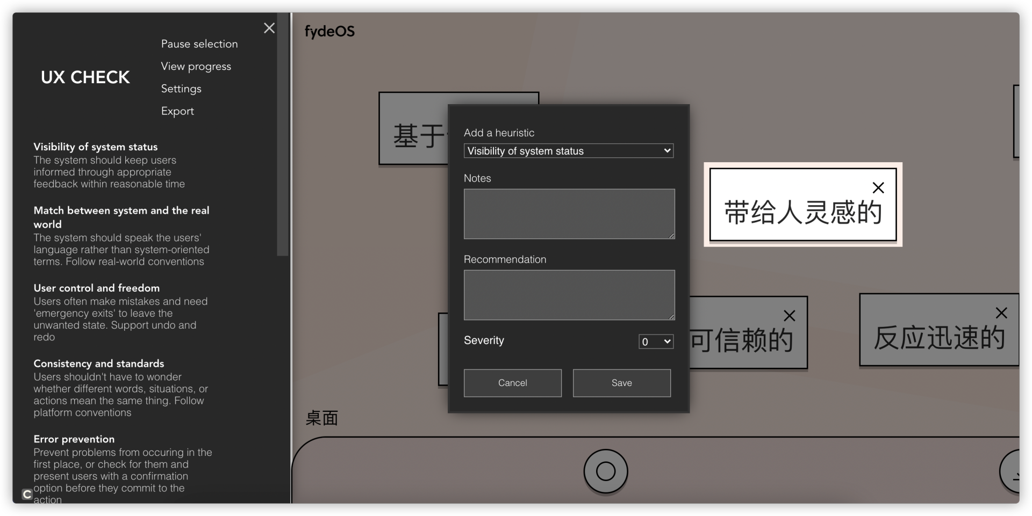Open the heuristic dropdown showing Visibility of system status

(569, 151)
